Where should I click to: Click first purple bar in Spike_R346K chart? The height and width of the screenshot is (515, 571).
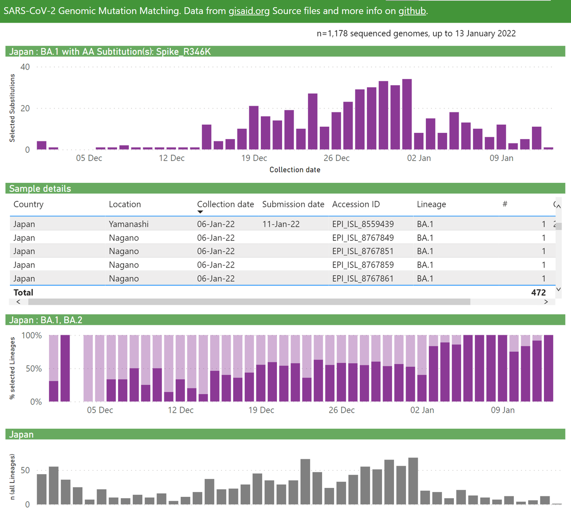pos(42,145)
